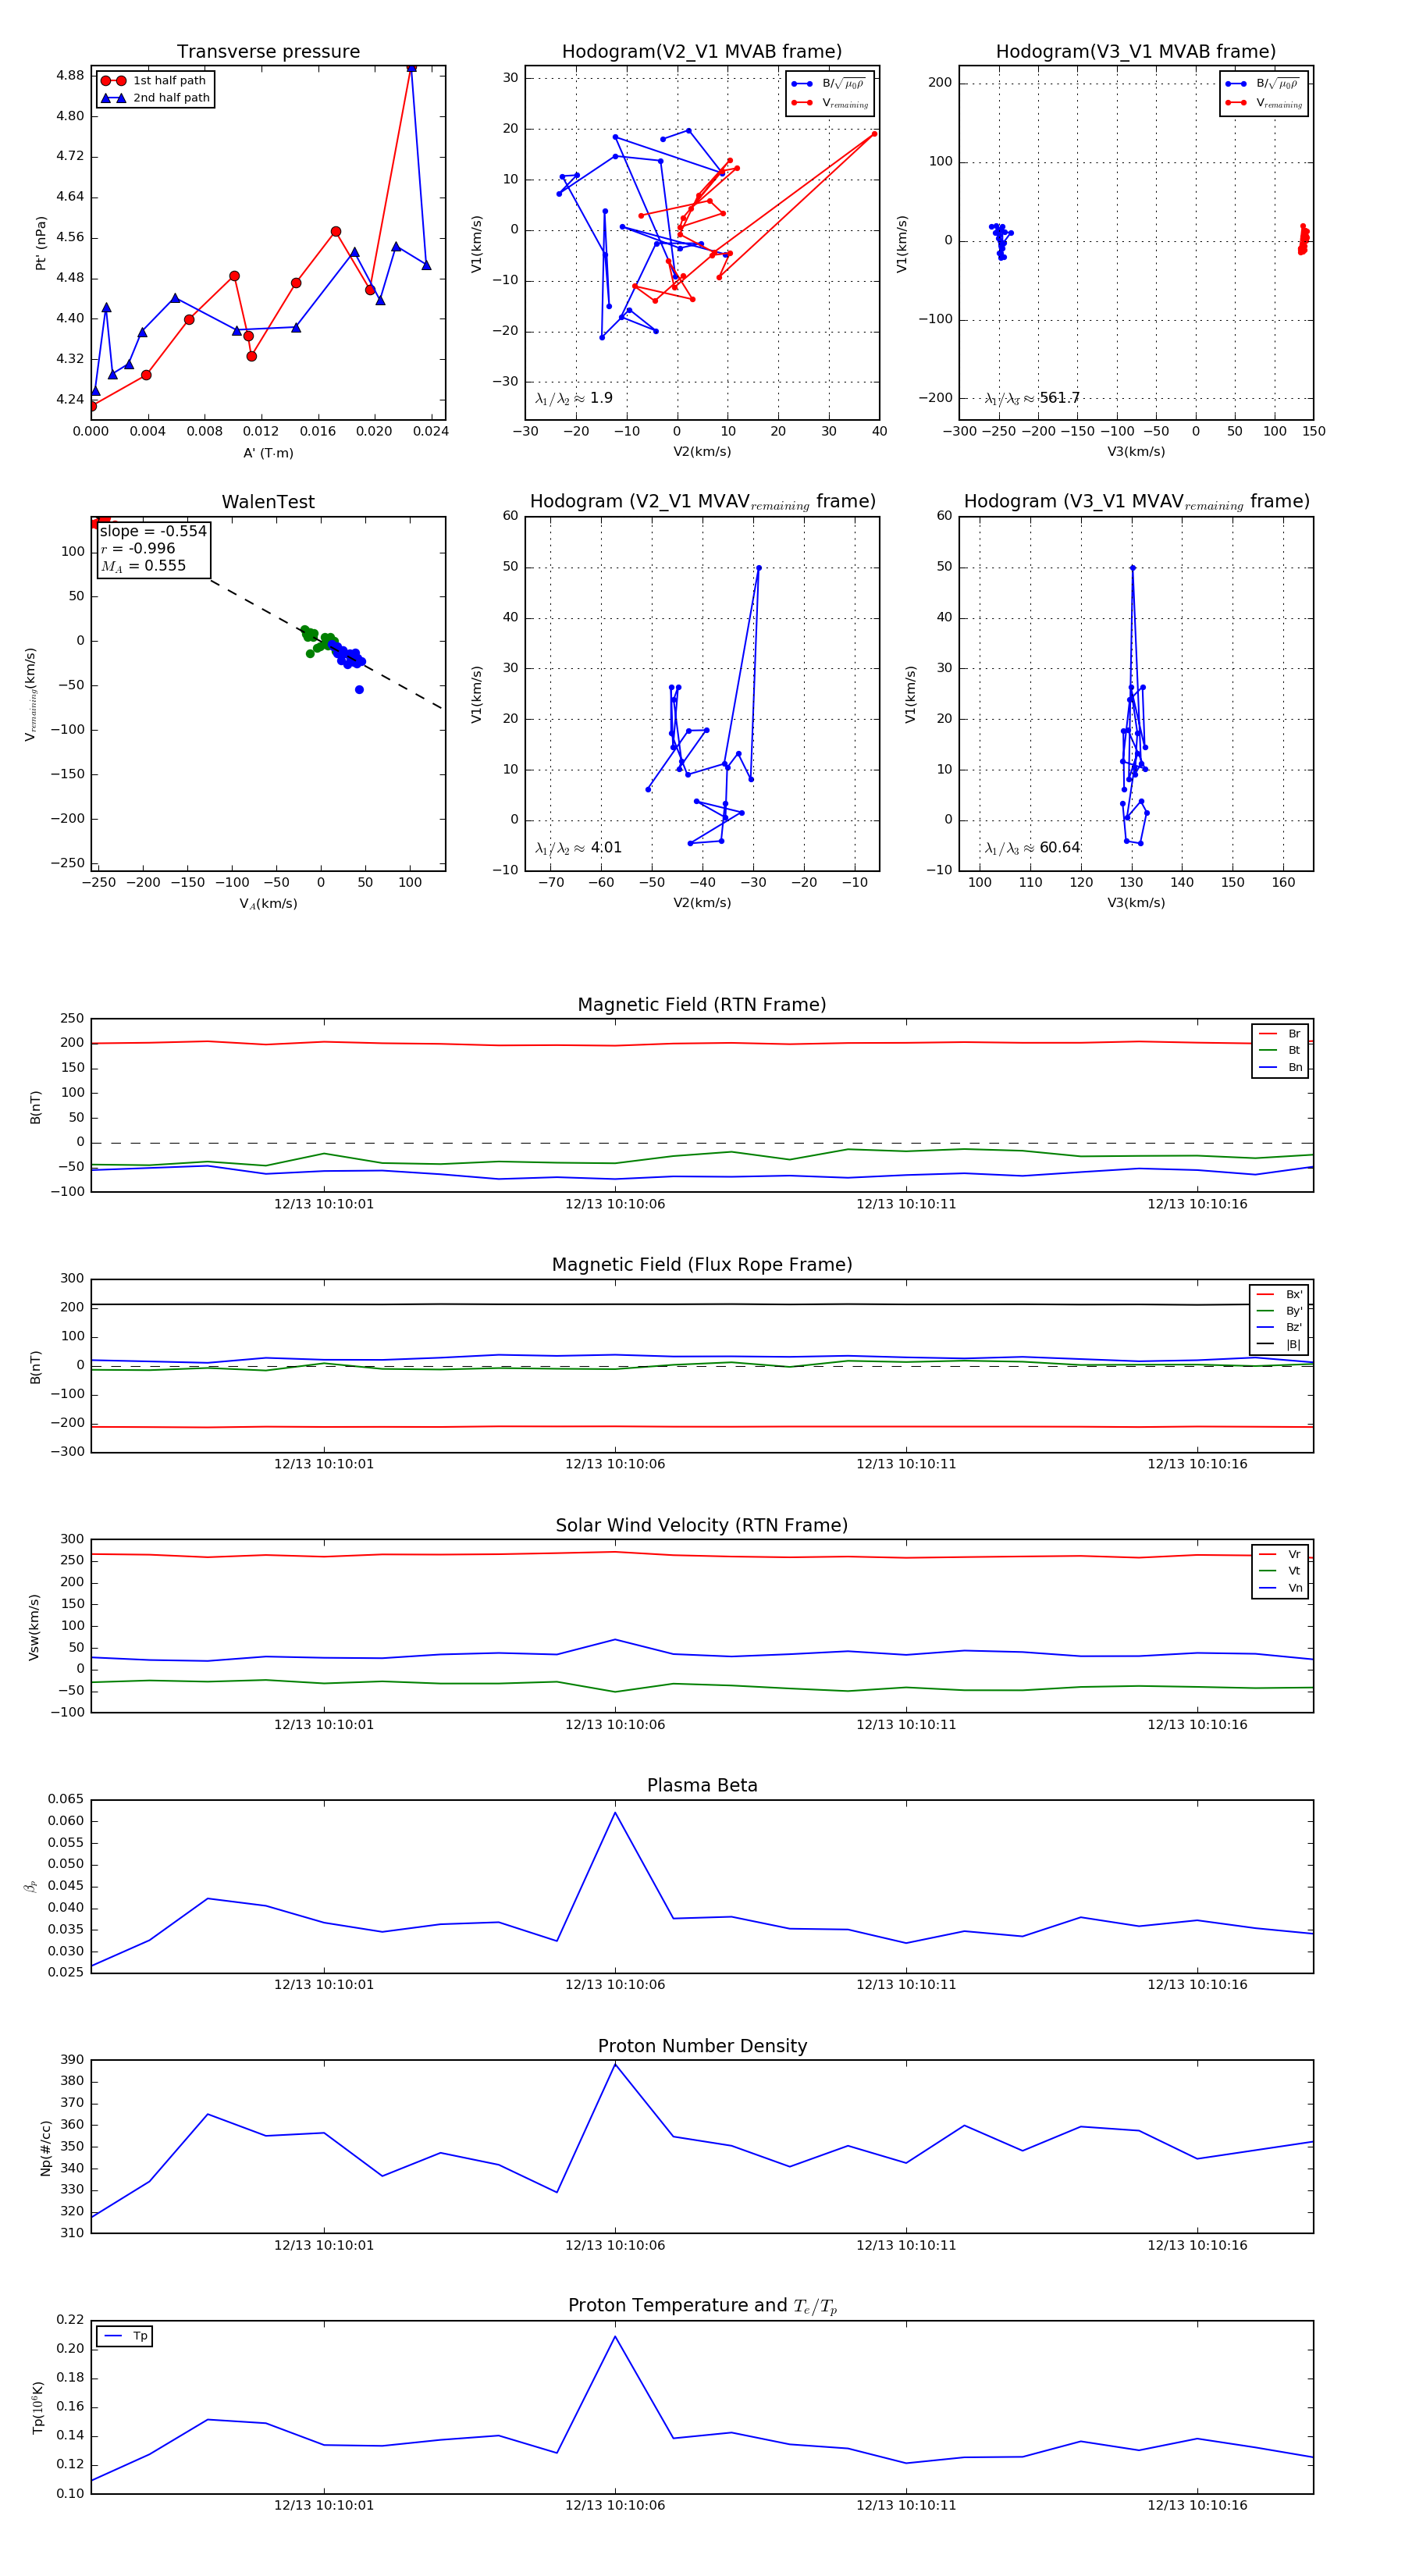This screenshot has height=2576, width=1405.
Task: Select the 'Vn' legend entry
Action: pos(1280,1588)
